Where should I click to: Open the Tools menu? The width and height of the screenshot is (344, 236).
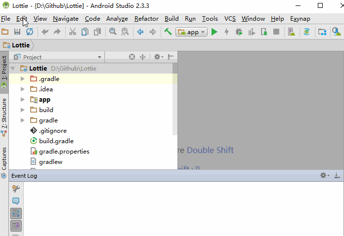210,19
